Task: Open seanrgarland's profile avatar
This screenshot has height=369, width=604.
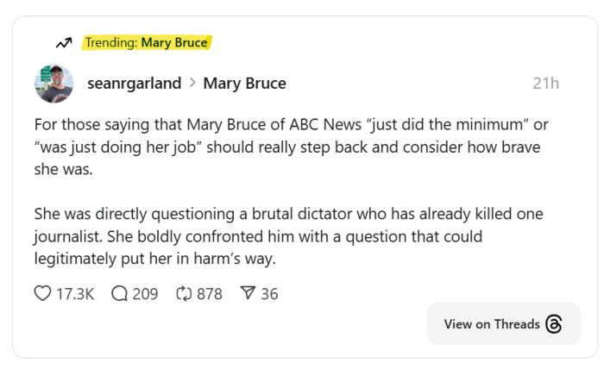Action: click(x=53, y=84)
